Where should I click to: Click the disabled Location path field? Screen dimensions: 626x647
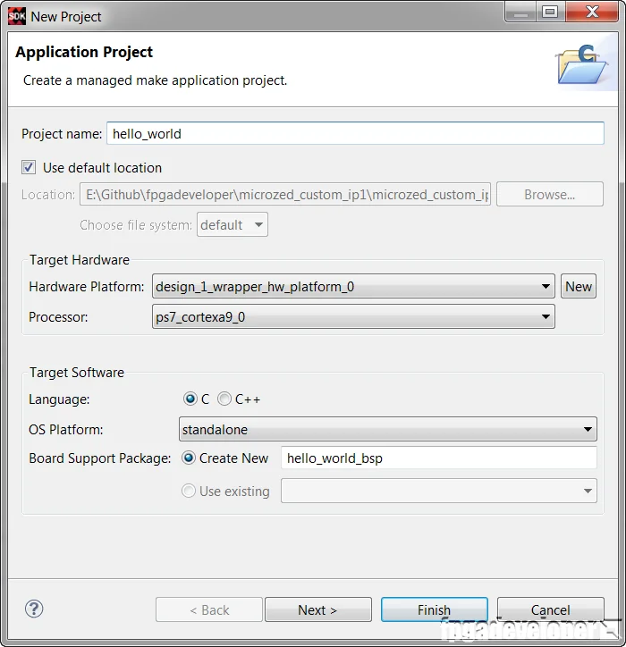pos(285,194)
